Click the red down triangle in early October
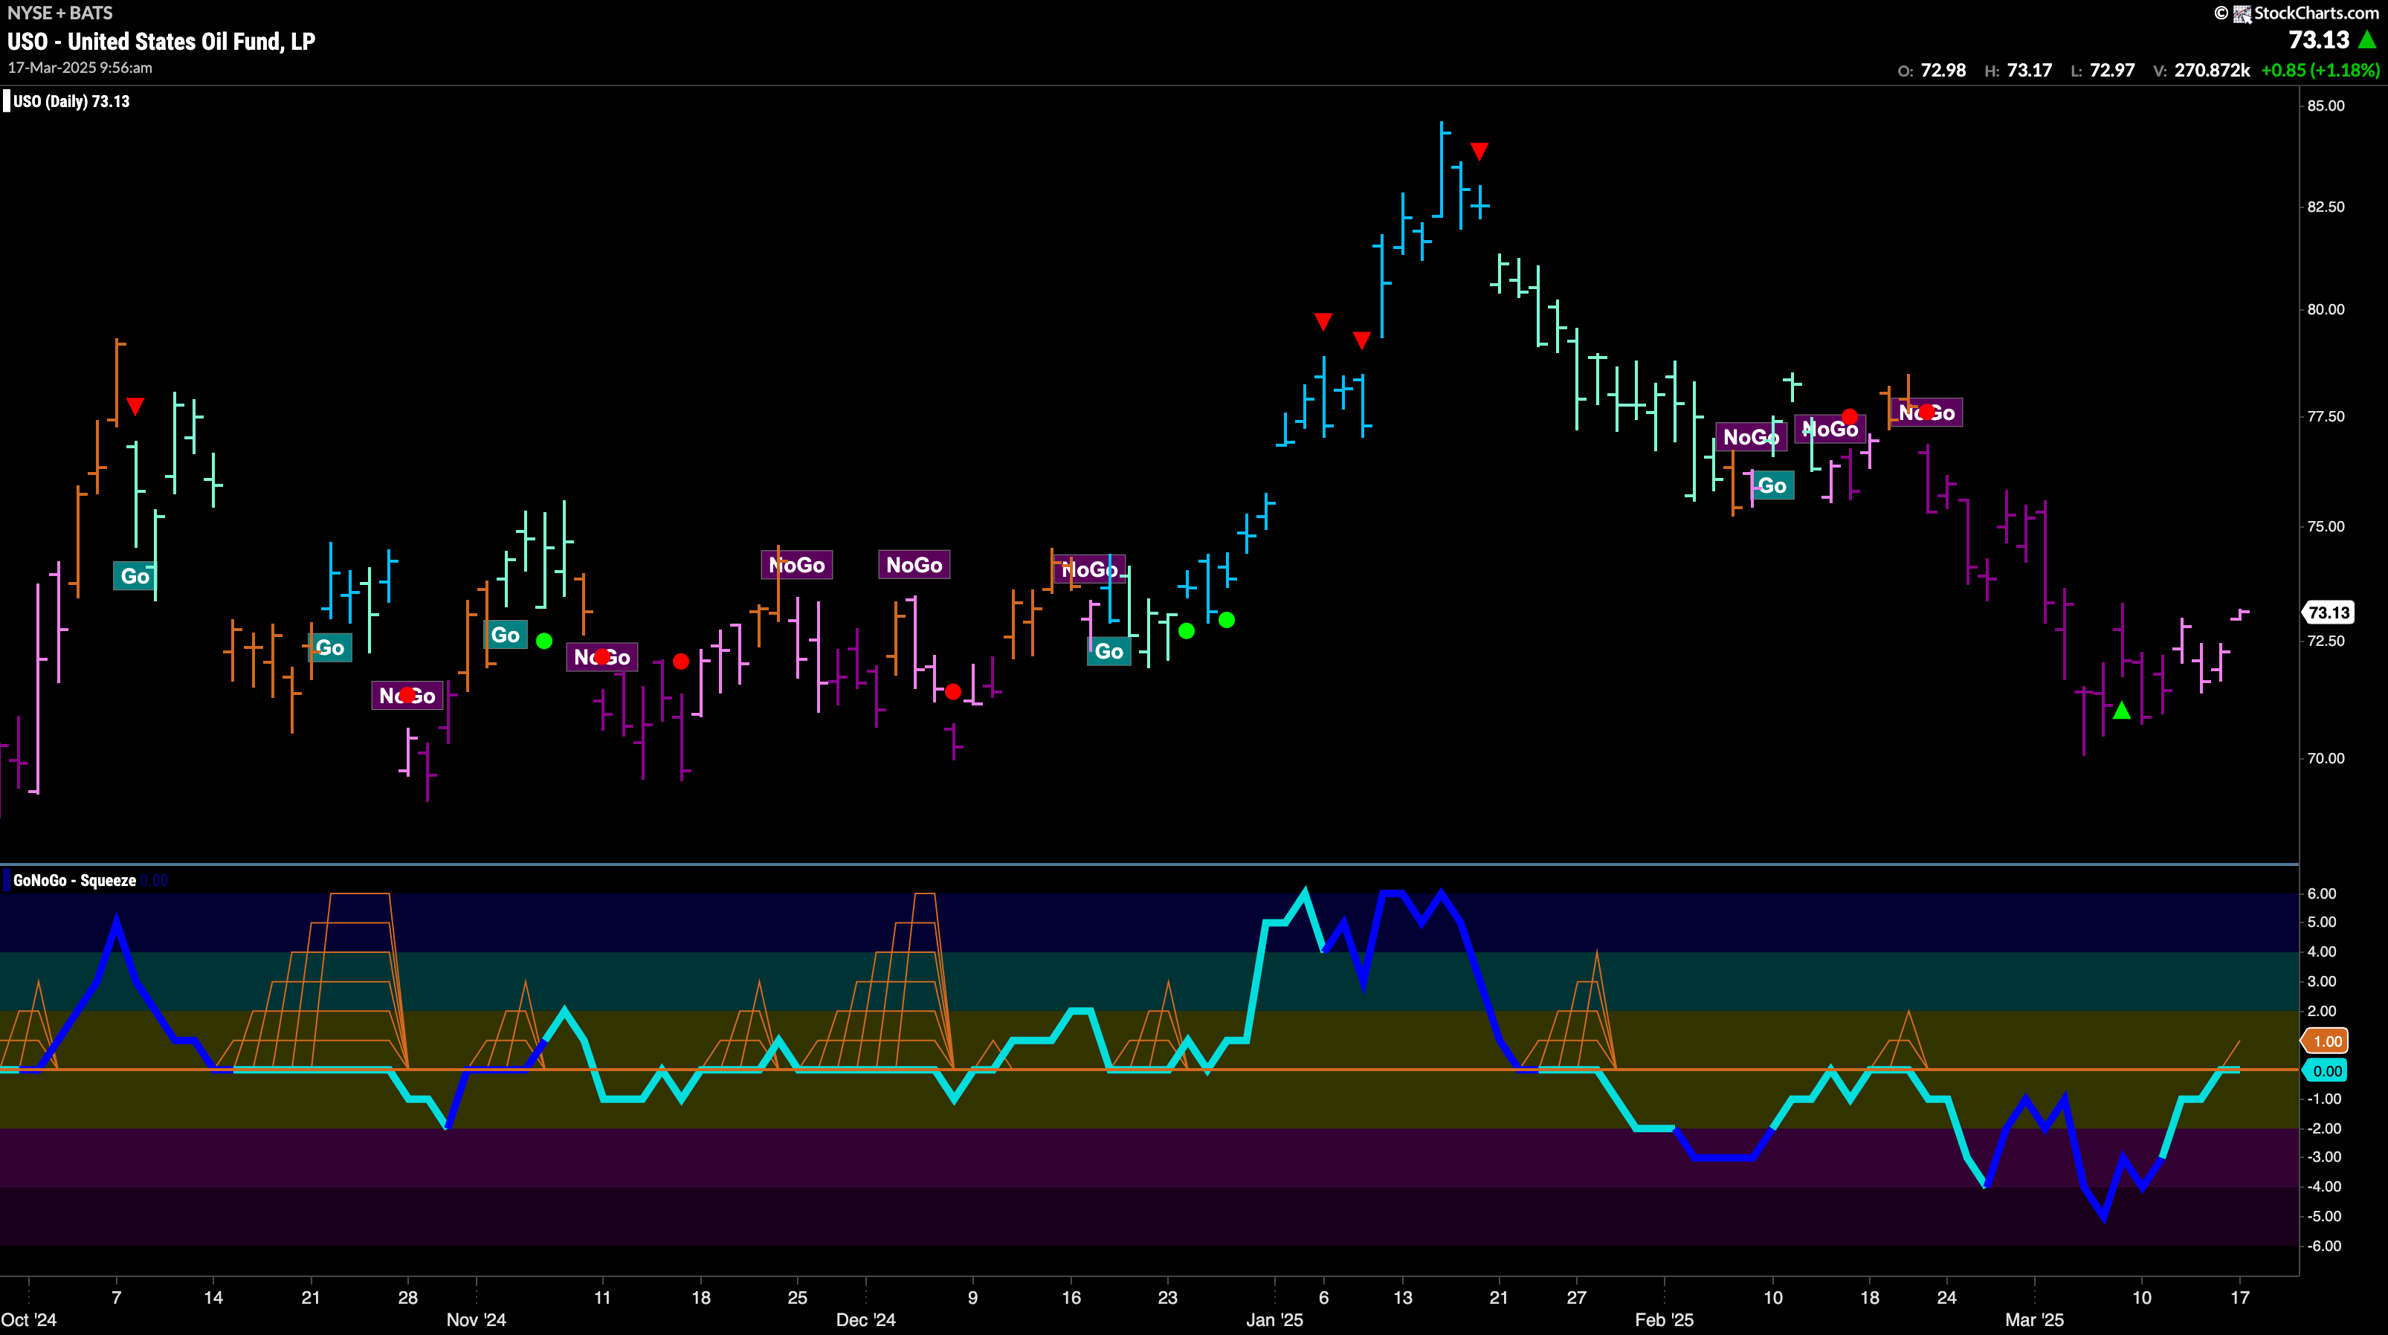The width and height of the screenshot is (2388, 1335). click(x=135, y=406)
